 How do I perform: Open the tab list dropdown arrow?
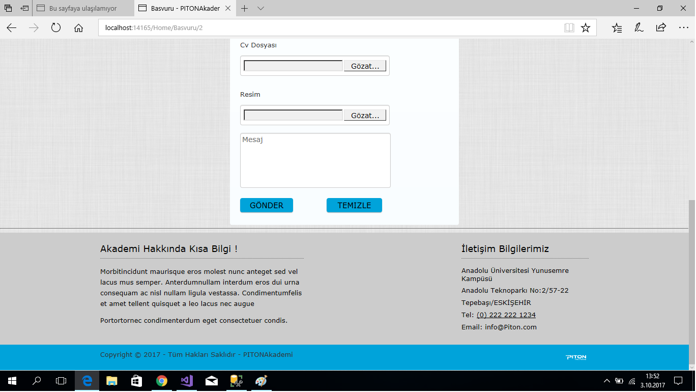pyautogui.click(x=260, y=8)
